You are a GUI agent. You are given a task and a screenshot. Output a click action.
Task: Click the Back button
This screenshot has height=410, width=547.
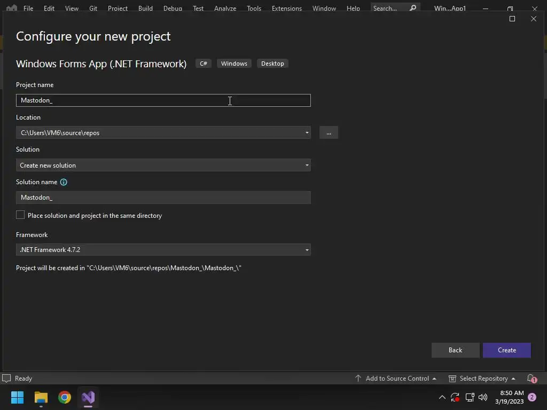[x=455, y=350]
